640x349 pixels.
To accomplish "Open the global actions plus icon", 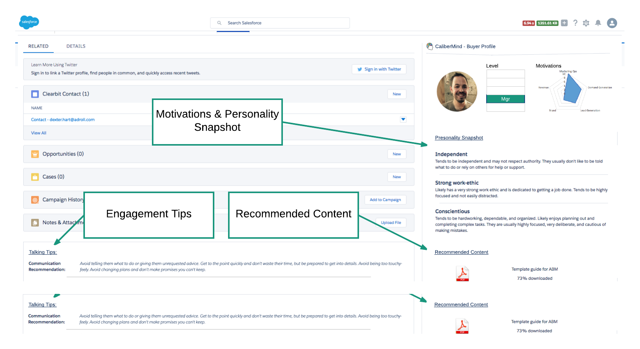I will 564,23.
